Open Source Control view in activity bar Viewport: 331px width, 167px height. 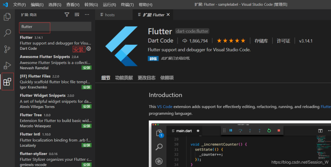[x=7, y=49]
